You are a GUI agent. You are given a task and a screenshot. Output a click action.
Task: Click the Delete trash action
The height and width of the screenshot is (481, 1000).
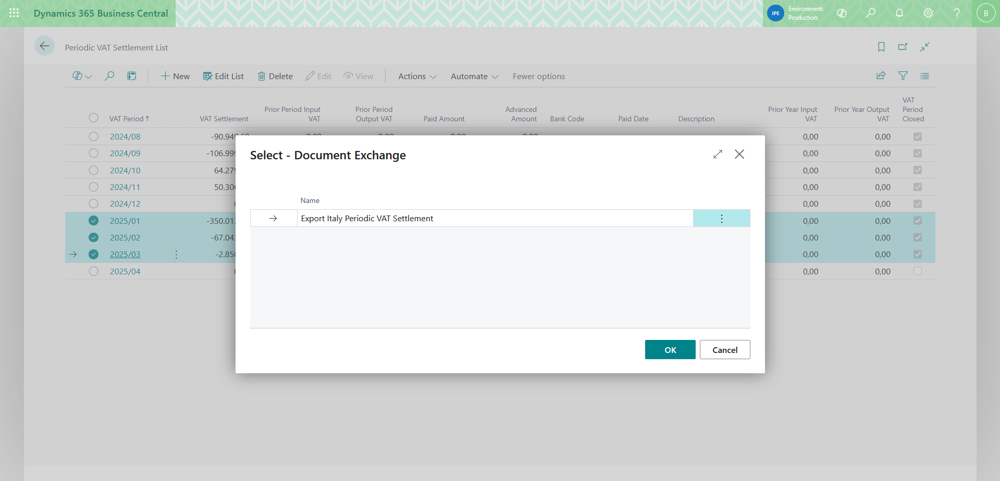275,76
